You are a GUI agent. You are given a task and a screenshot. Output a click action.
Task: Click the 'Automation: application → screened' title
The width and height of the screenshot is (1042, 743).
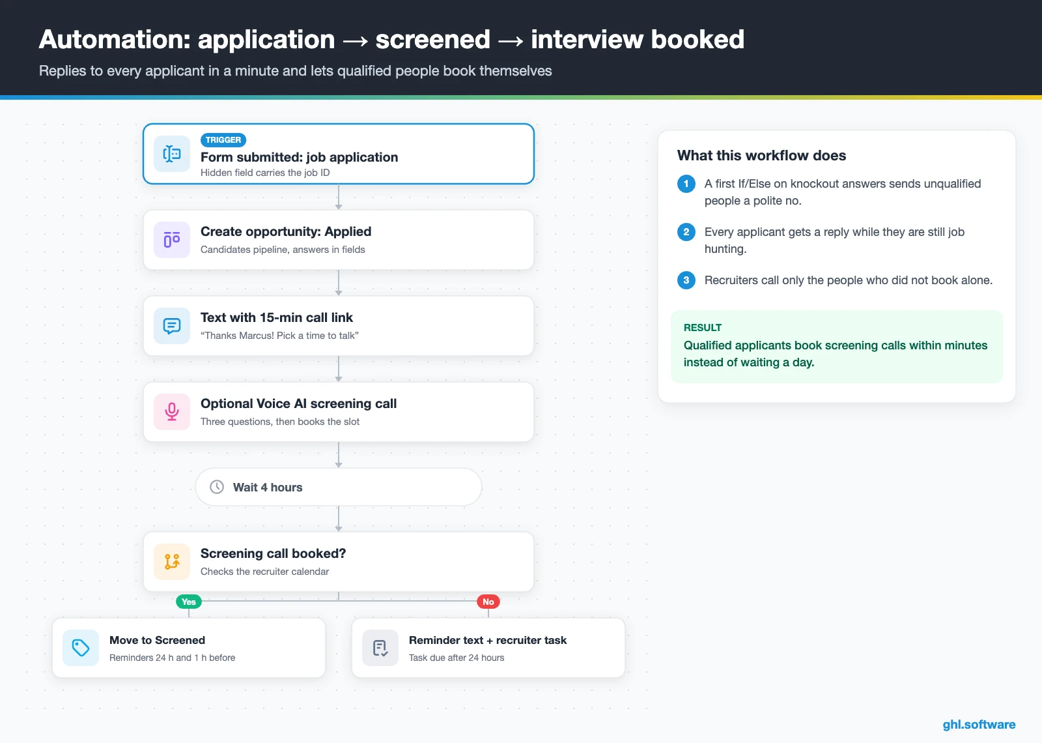pos(391,40)
